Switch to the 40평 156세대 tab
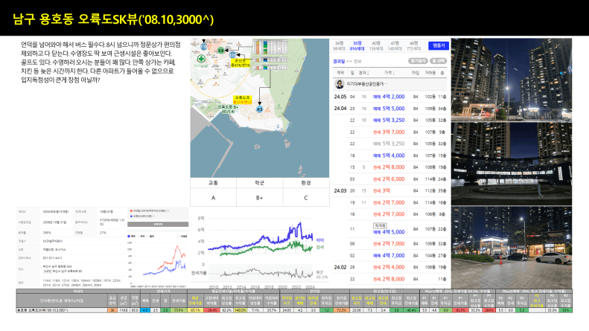The width and height of the screenshot is (589, 331). [x=376, y=46]
